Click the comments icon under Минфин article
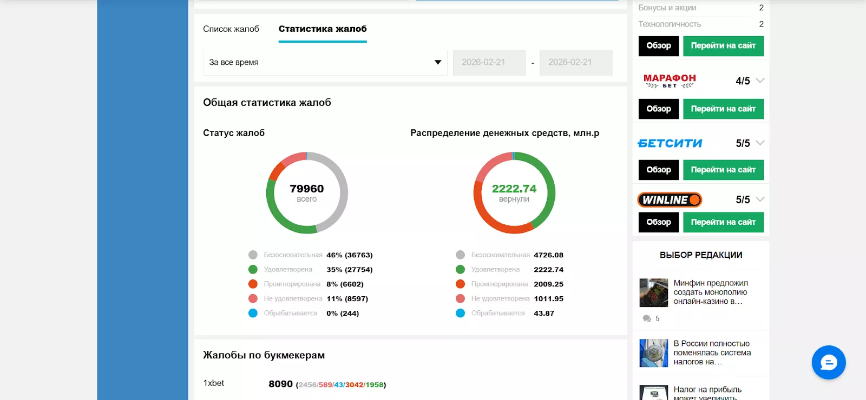The image size is (866, 400). pyautogui.click(x=647, y=318)
